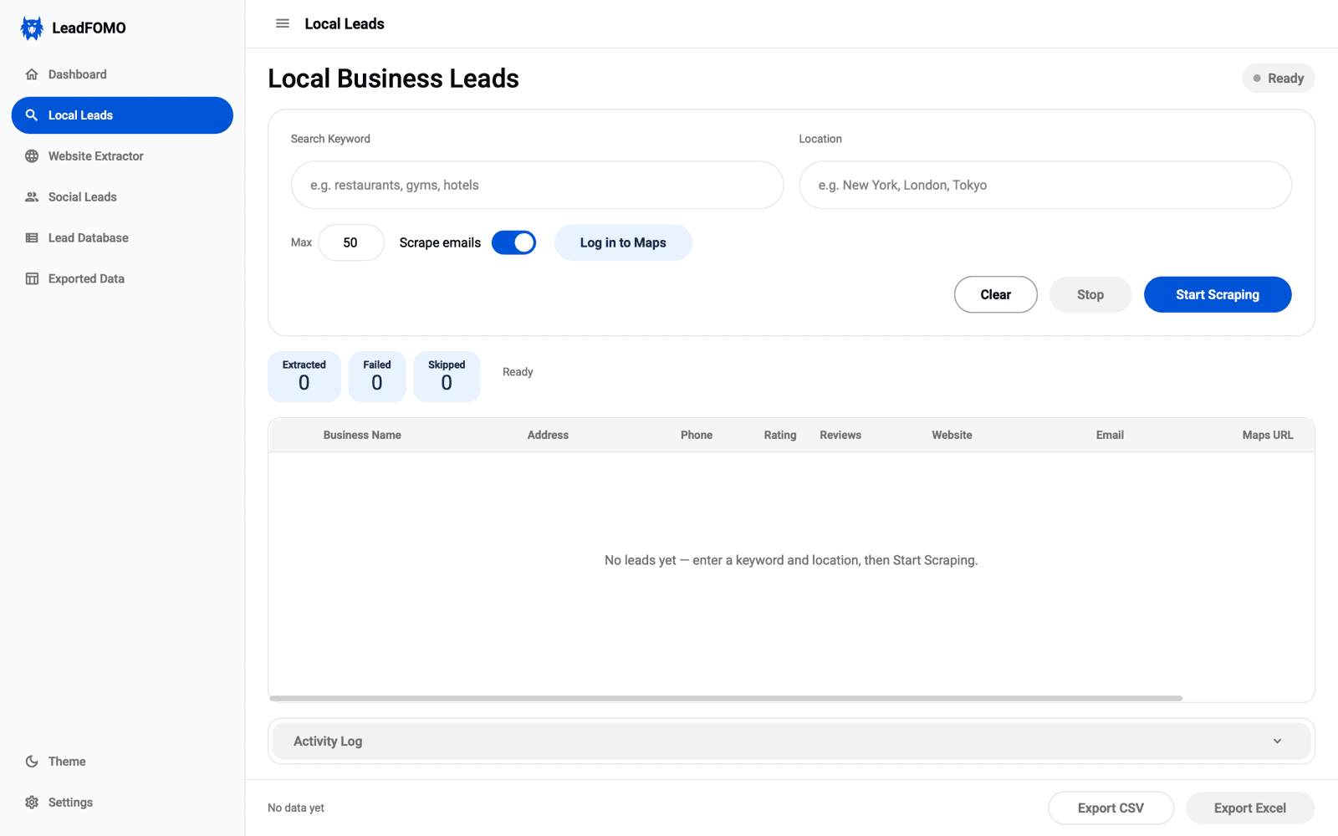Click the Activity Log chevron arrow
This screenshot has width=1338, height=836.
[1277, 742]
